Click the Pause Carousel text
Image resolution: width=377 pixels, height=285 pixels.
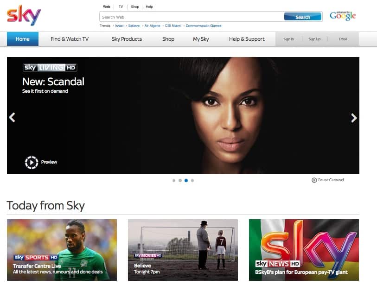[x=331, y=180]
